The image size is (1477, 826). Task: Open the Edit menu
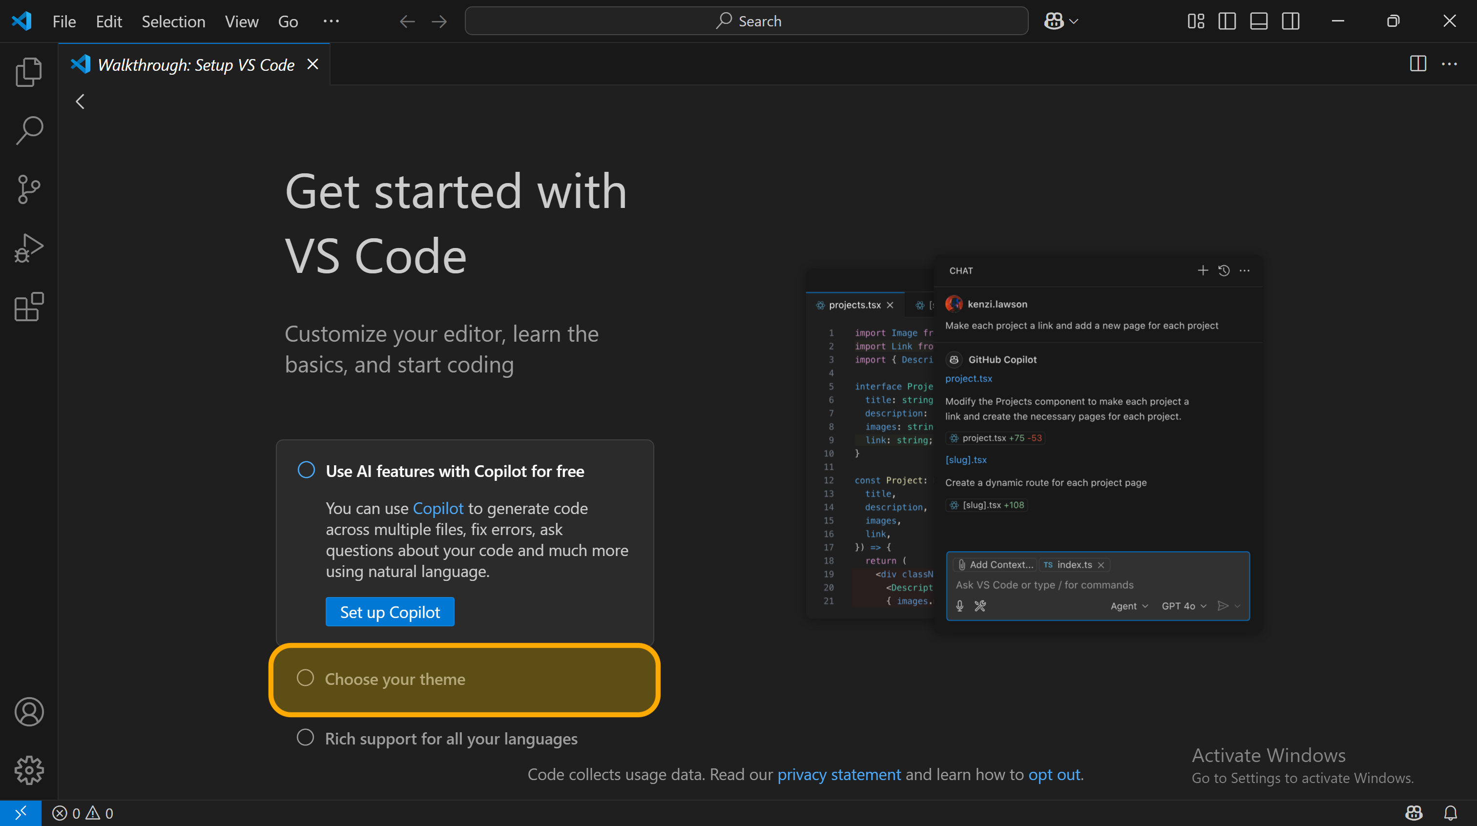click(x=109, y=21)
